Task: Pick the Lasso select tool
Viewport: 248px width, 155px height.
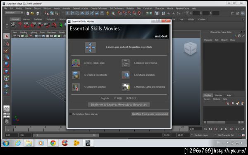Action: click(7, 44)
